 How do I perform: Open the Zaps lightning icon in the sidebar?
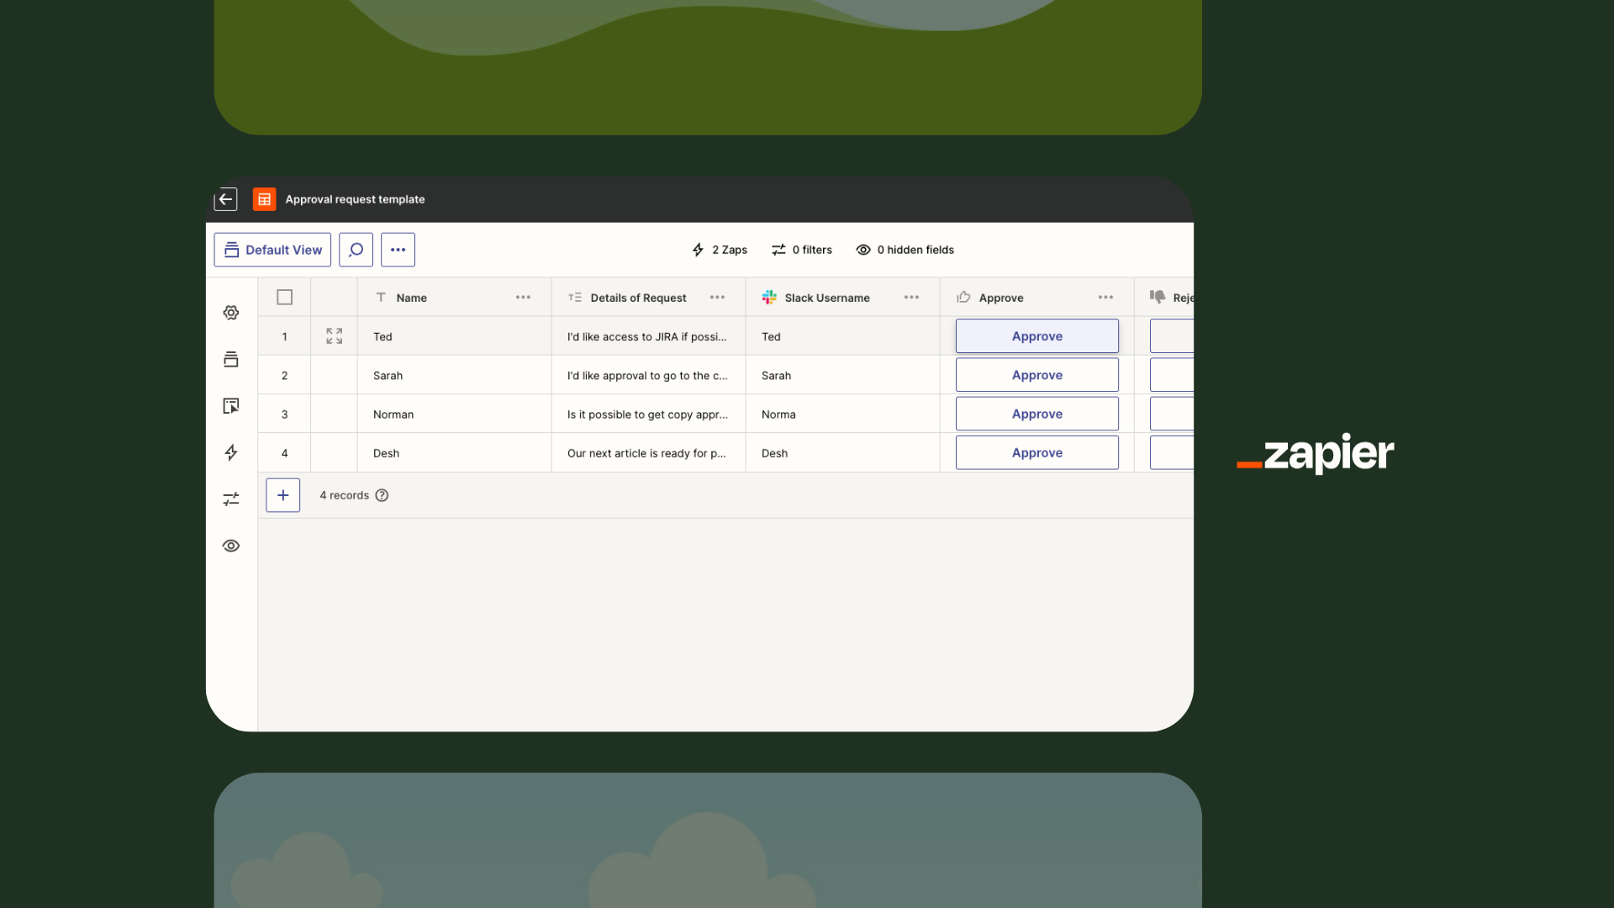tap(231, 452)
